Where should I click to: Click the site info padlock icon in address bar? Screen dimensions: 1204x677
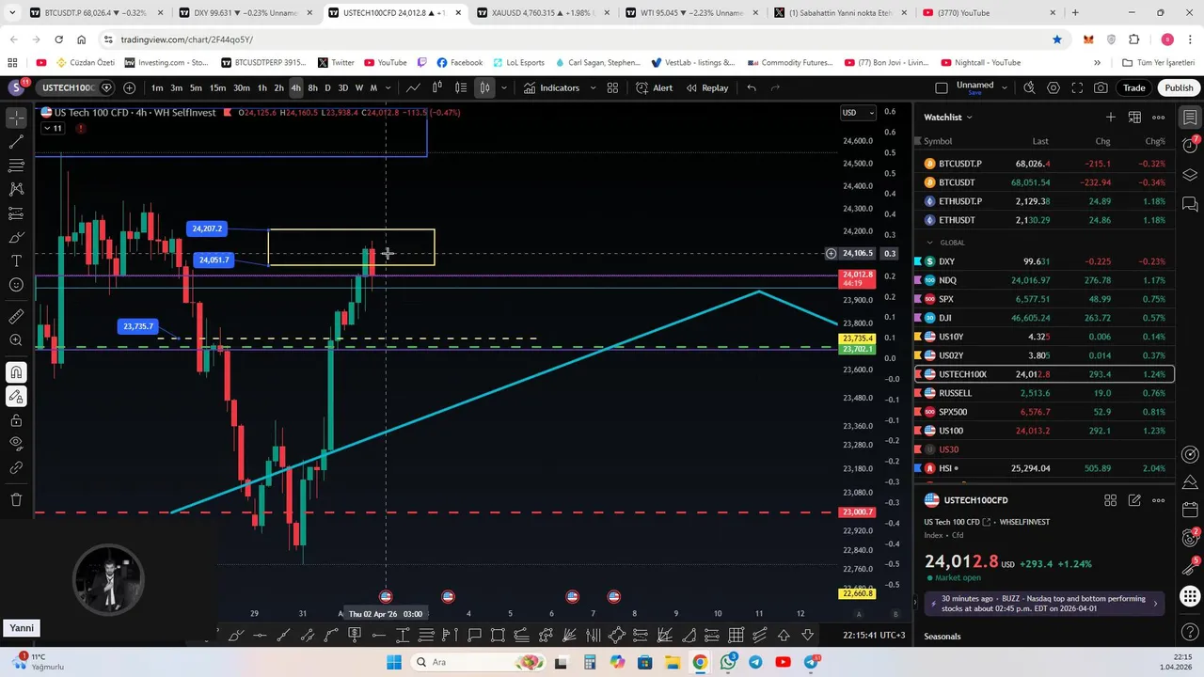coord(108,39)
